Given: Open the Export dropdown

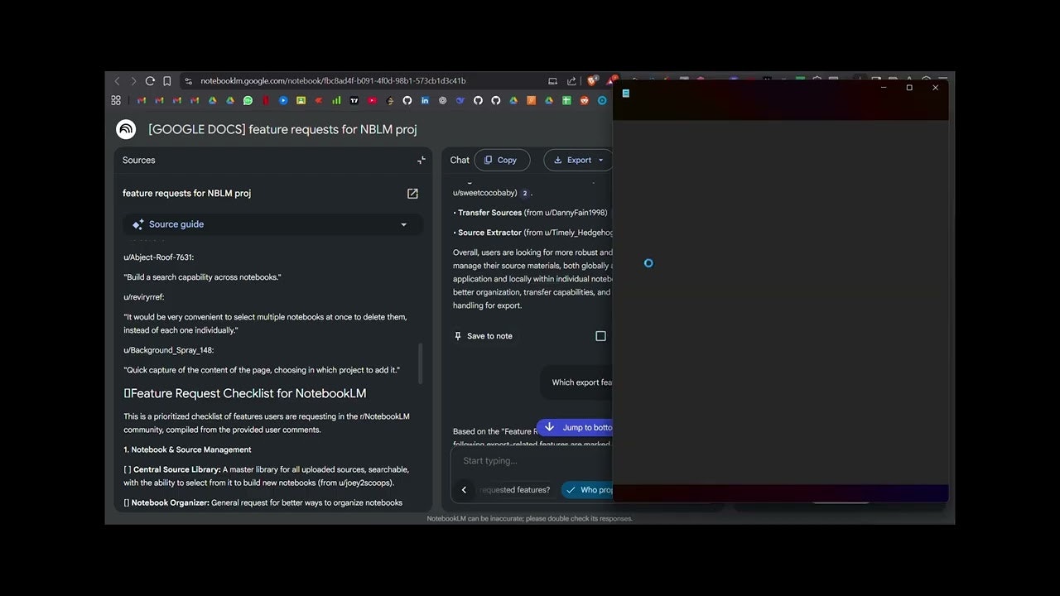Looking at the screenshot, I should pyautogui.click(x=577, y=160).
